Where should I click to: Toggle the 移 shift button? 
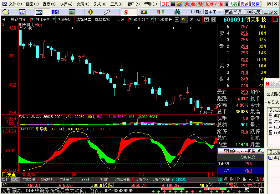click(199, 20)
